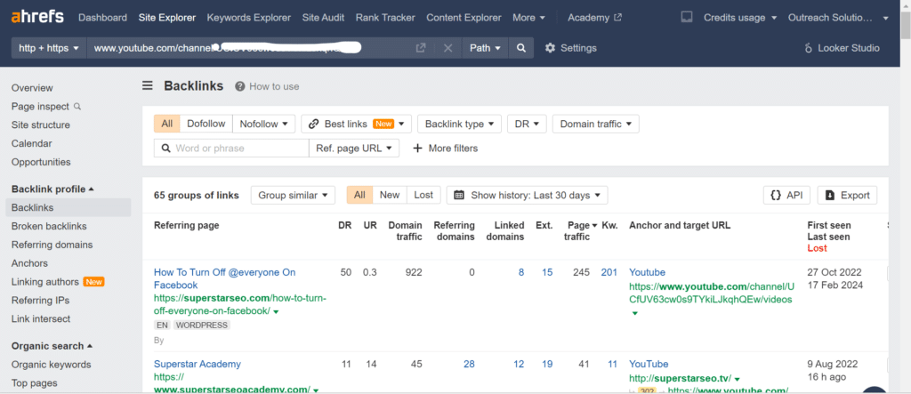Viewport: 911px width, 394px height.
Task: Sort by DR column header
Action: pos(345,225)
